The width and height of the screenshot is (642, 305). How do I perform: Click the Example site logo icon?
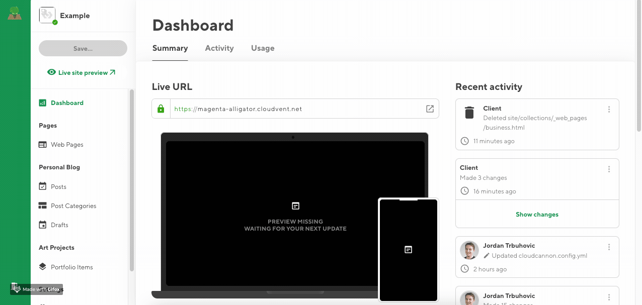[47, 15]
